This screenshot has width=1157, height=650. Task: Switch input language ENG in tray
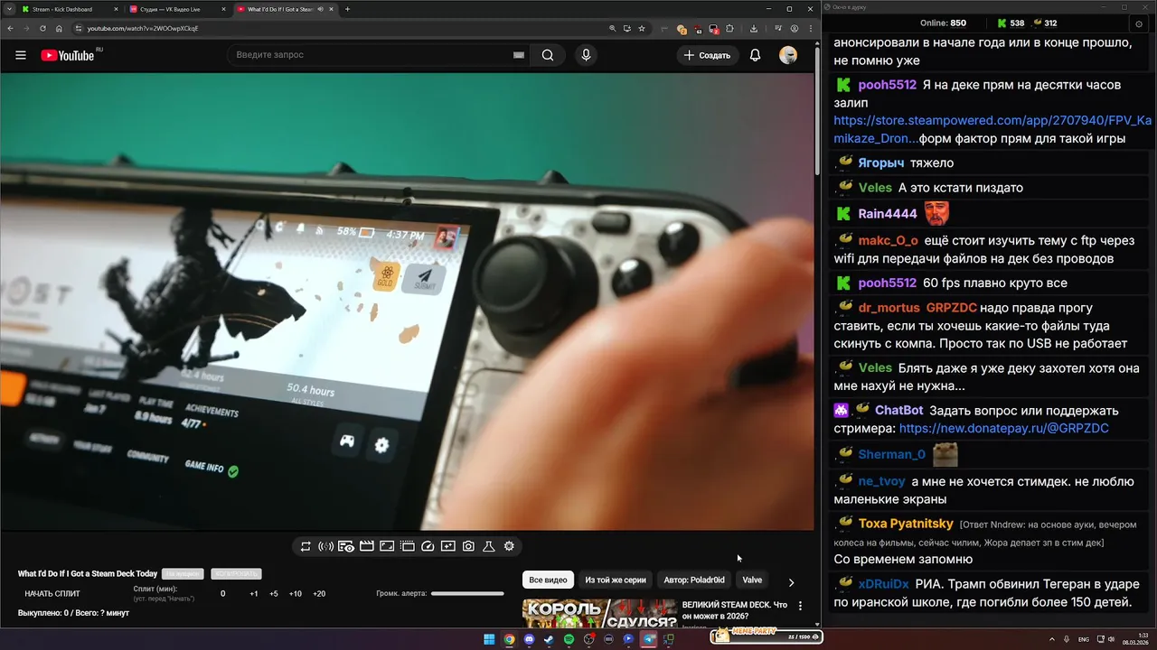1084,639
